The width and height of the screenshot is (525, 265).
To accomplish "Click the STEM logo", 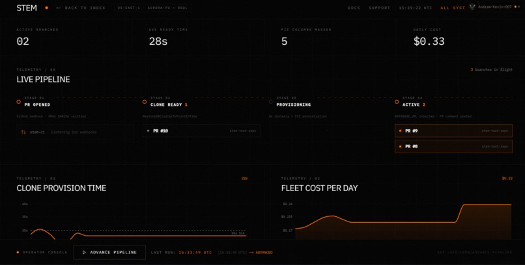I will pos(27,8).
